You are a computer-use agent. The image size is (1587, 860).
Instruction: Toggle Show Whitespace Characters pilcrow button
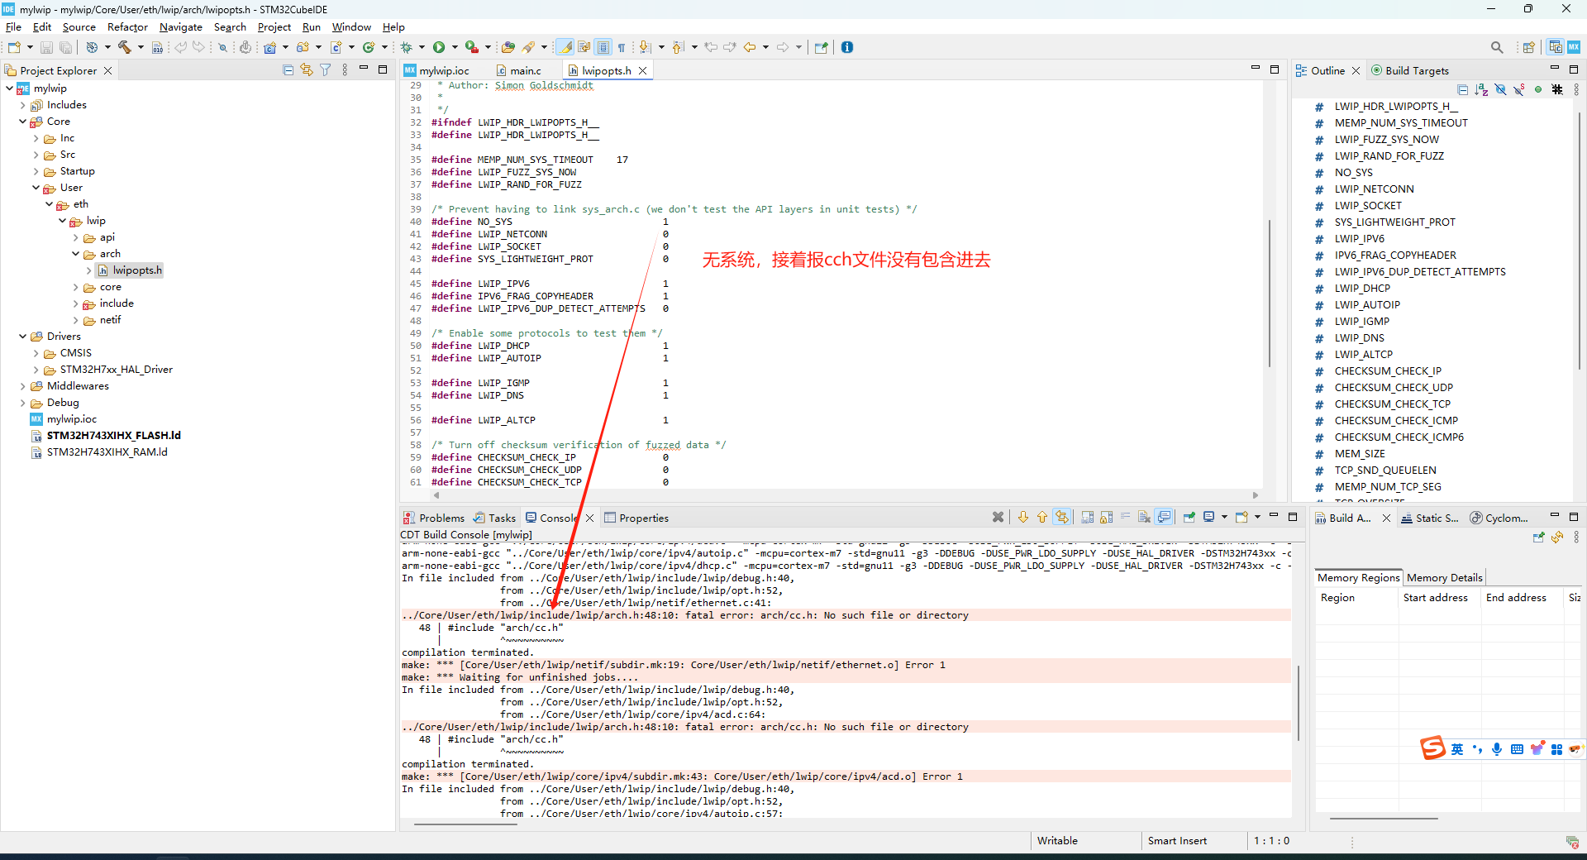click(x=622, y=47)
